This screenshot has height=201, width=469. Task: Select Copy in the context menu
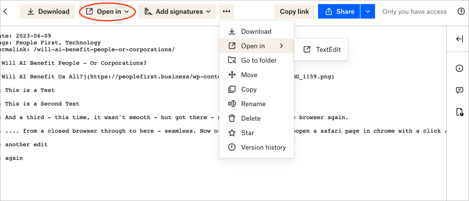(x=257, y=89)
